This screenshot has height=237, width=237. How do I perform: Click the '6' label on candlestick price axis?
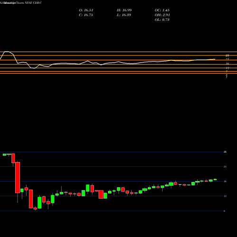pyautogui.click(x=224, y=211)
